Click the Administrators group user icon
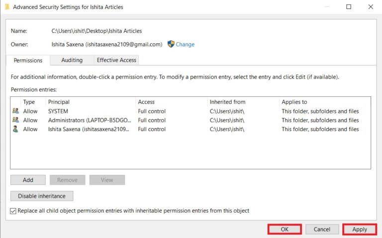Image resolution: width=382 pixels, height=238 pixels. (15, 120)
